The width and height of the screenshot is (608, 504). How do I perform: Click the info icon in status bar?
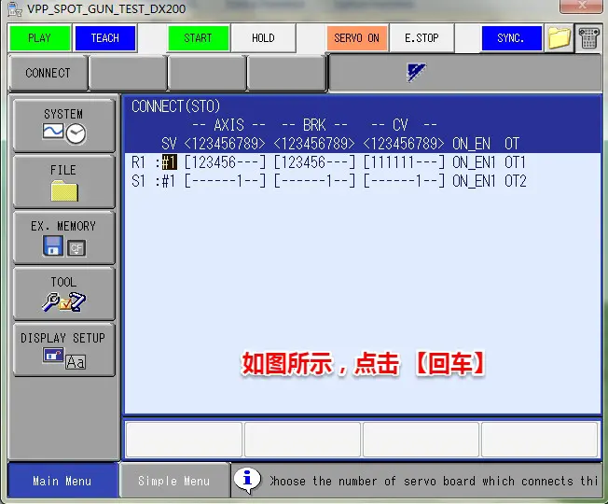coord(247,481)
